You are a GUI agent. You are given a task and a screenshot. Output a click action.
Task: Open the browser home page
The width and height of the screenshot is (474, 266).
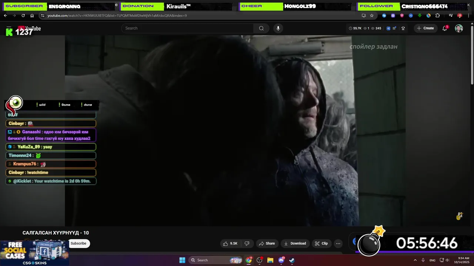click(x=32, y=16)
